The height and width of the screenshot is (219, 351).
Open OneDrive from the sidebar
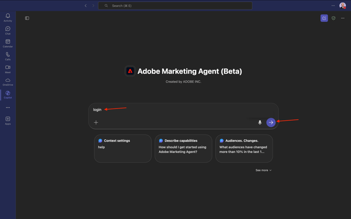point(8,82)
